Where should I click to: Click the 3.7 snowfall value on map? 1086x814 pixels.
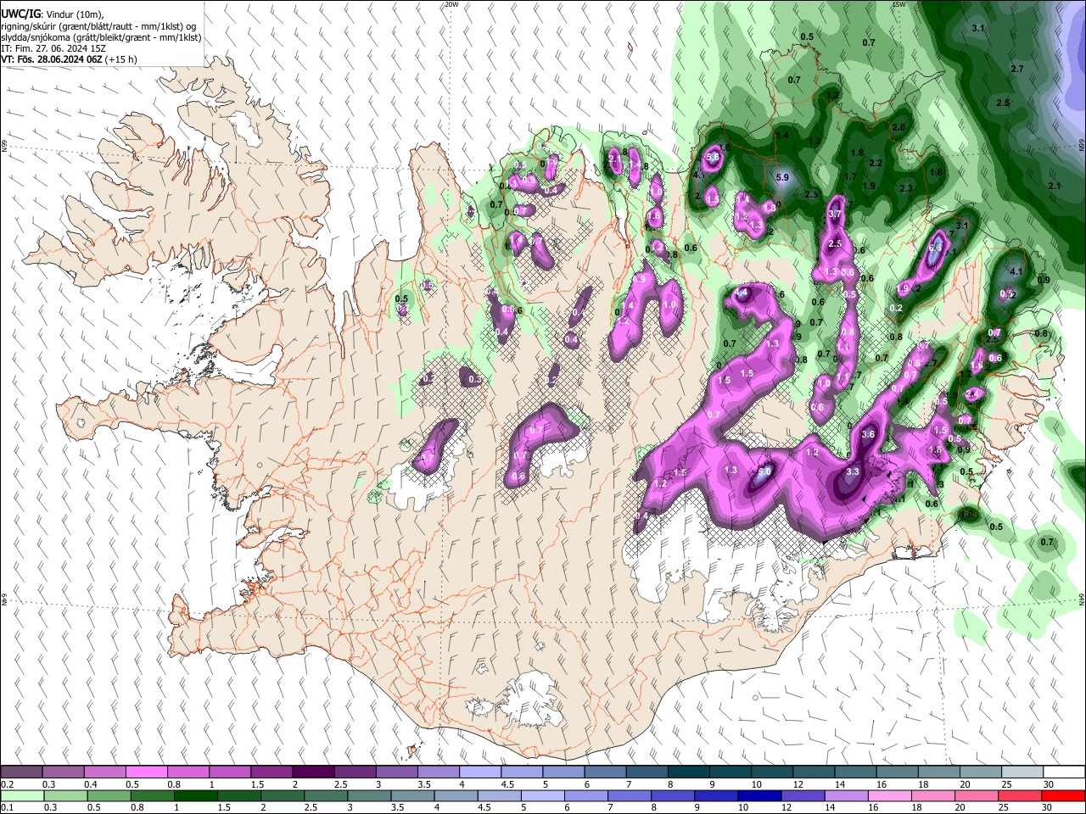coord(834,214)
